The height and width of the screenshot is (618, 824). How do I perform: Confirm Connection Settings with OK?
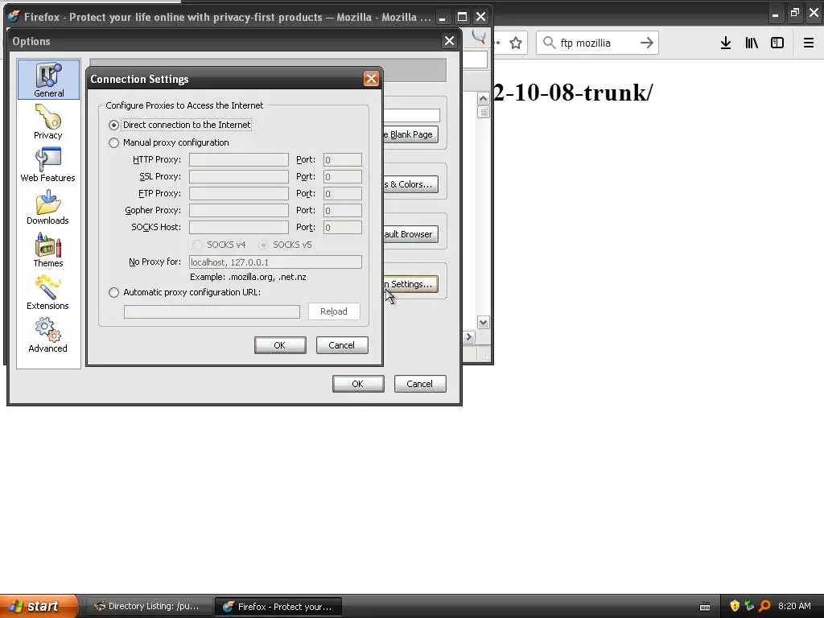click(280, 345)
